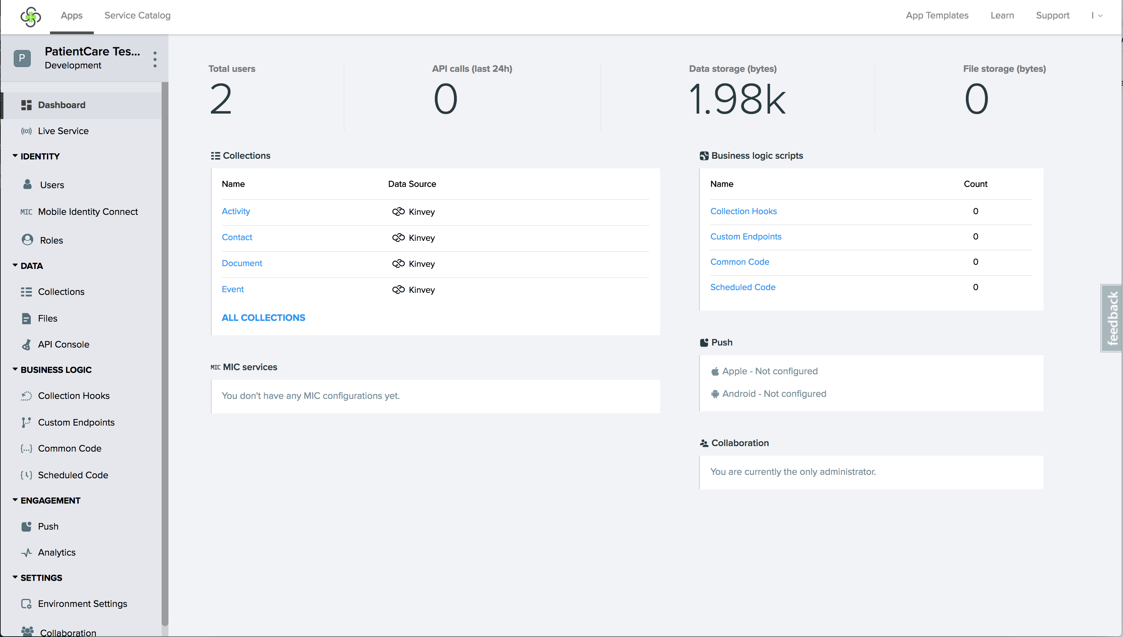Click the Custom Endpoints branch icon
1123x637 pixels.
26,422
